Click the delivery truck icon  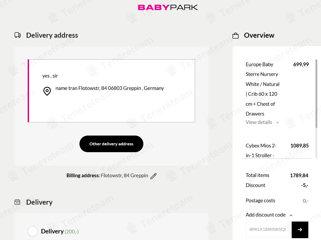pos(18,35)
